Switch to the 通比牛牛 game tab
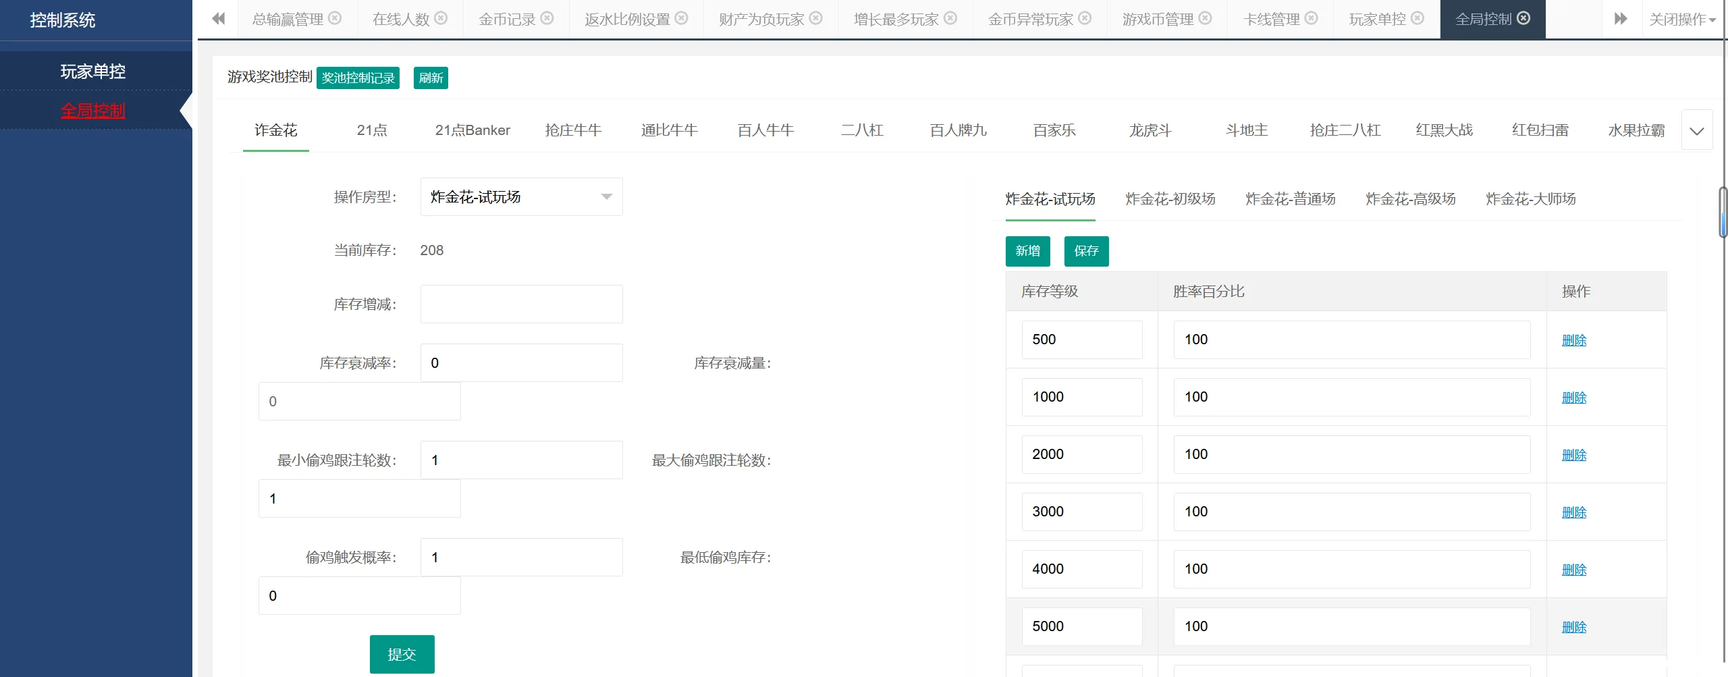The width and height of the screenshot is (1728, 677). (x=670, y=130)
